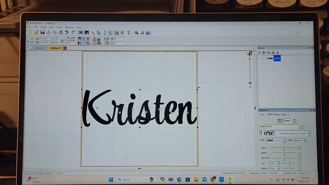
Task: Click the zoom in plus on canvas slider
Action: point(250,59)
